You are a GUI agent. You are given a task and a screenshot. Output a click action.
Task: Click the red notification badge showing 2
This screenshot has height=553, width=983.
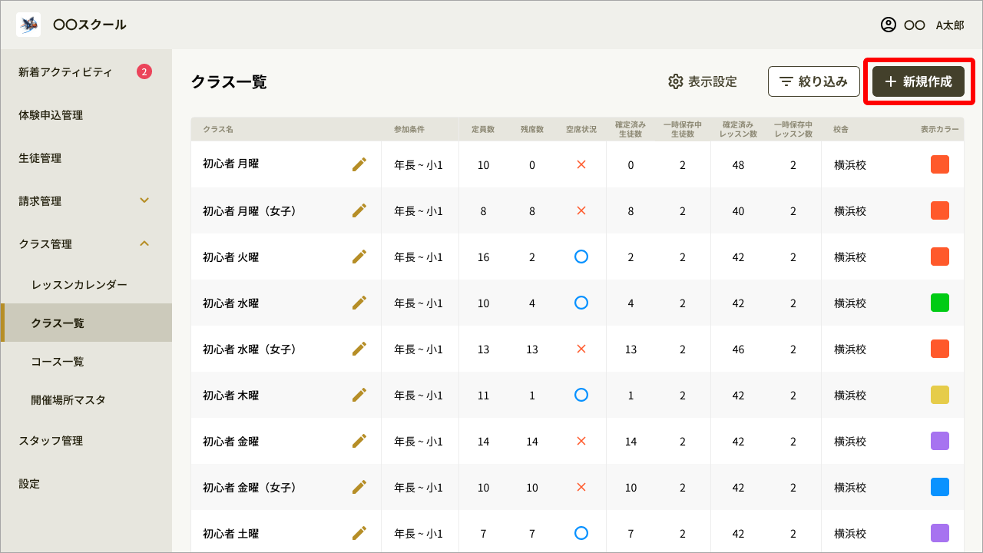[x=144, y=72]
